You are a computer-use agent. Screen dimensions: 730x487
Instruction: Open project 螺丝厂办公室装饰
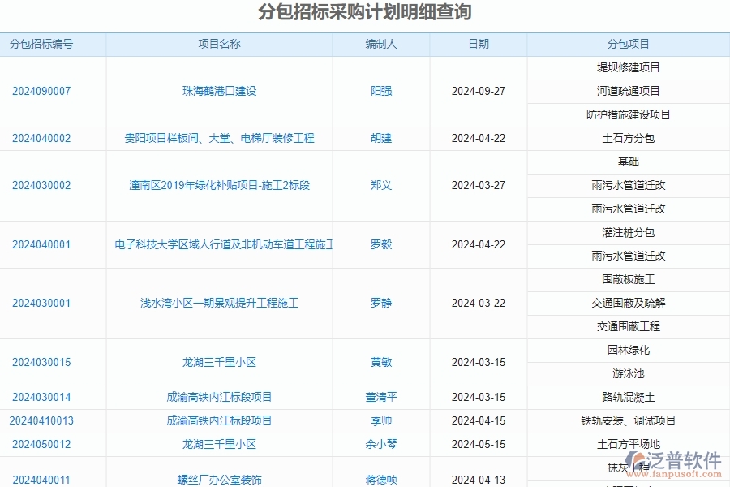coord(221,479)
